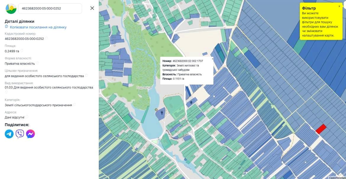Copy the 'Цільове призначення' value
The width and height of the screenshot is (346, 179).
point(86,76)
